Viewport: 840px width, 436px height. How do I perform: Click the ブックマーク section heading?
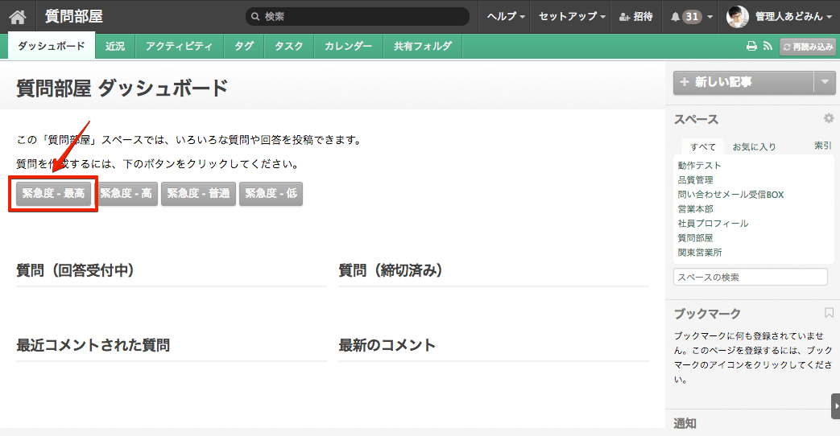click(x=707, y=314)
